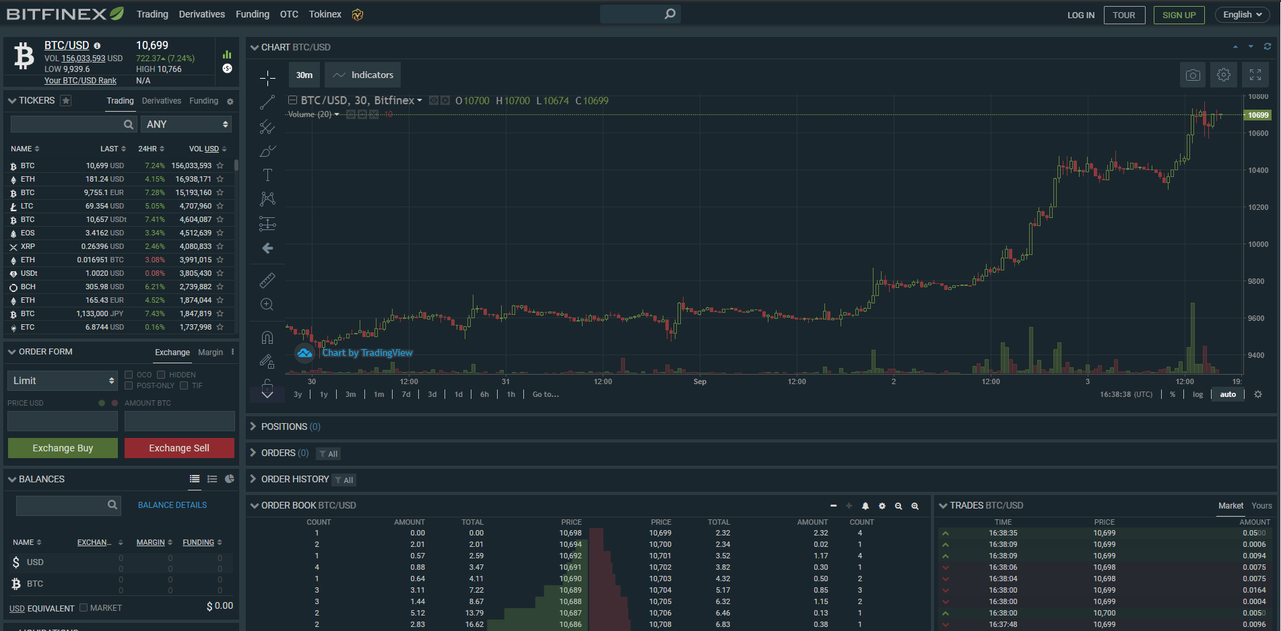Toggle the MARKET balance checkbox

click(x=84, y=607)
